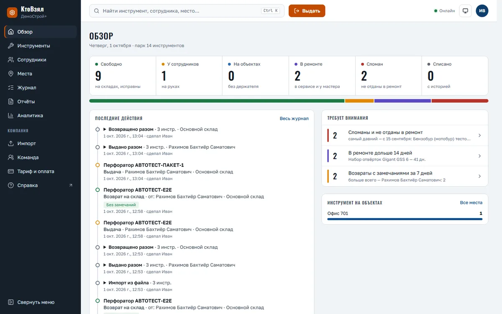
Task: Click the people icon beside Сотрудники
Action: pyautogui.click(x=11, y=60)
